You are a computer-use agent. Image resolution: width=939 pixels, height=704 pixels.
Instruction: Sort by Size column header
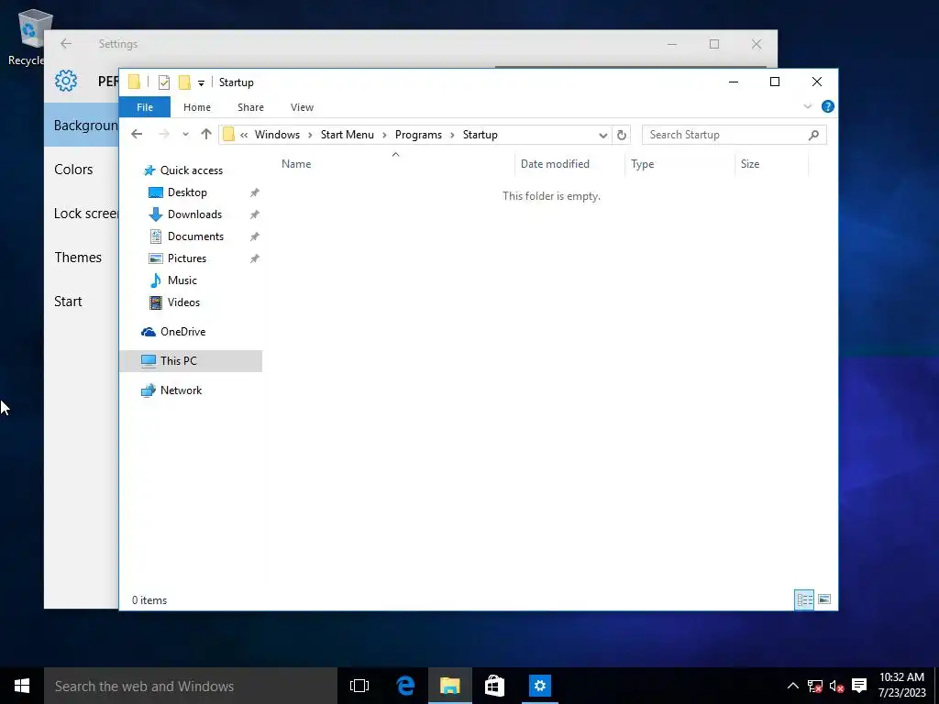coord(749,164)
